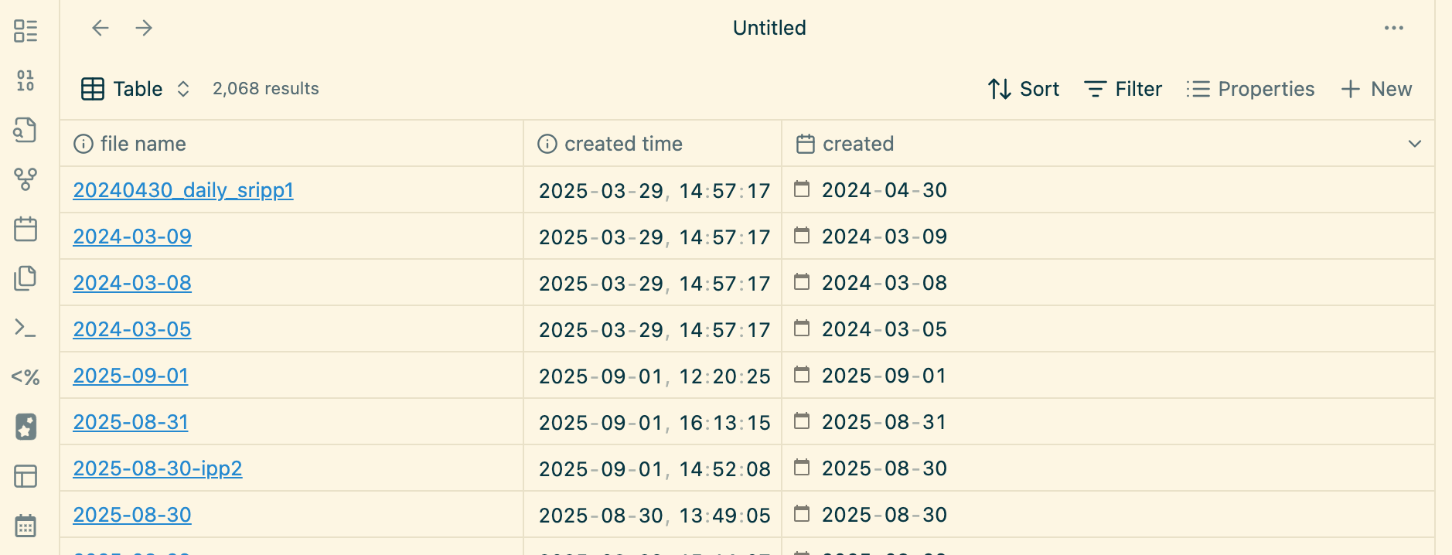The width and height of the screenshot is (1452, 555).
Task: Click the templater '<%' ribbon icon
Action: [26, 377]
